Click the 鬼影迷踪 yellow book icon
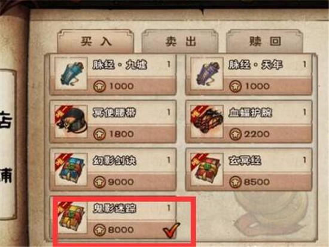Viewport: 329px width, 247px height. point(72,217)
